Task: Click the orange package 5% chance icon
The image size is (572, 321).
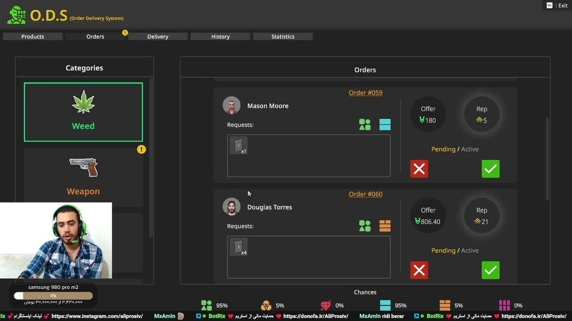Action: point(445,305)
